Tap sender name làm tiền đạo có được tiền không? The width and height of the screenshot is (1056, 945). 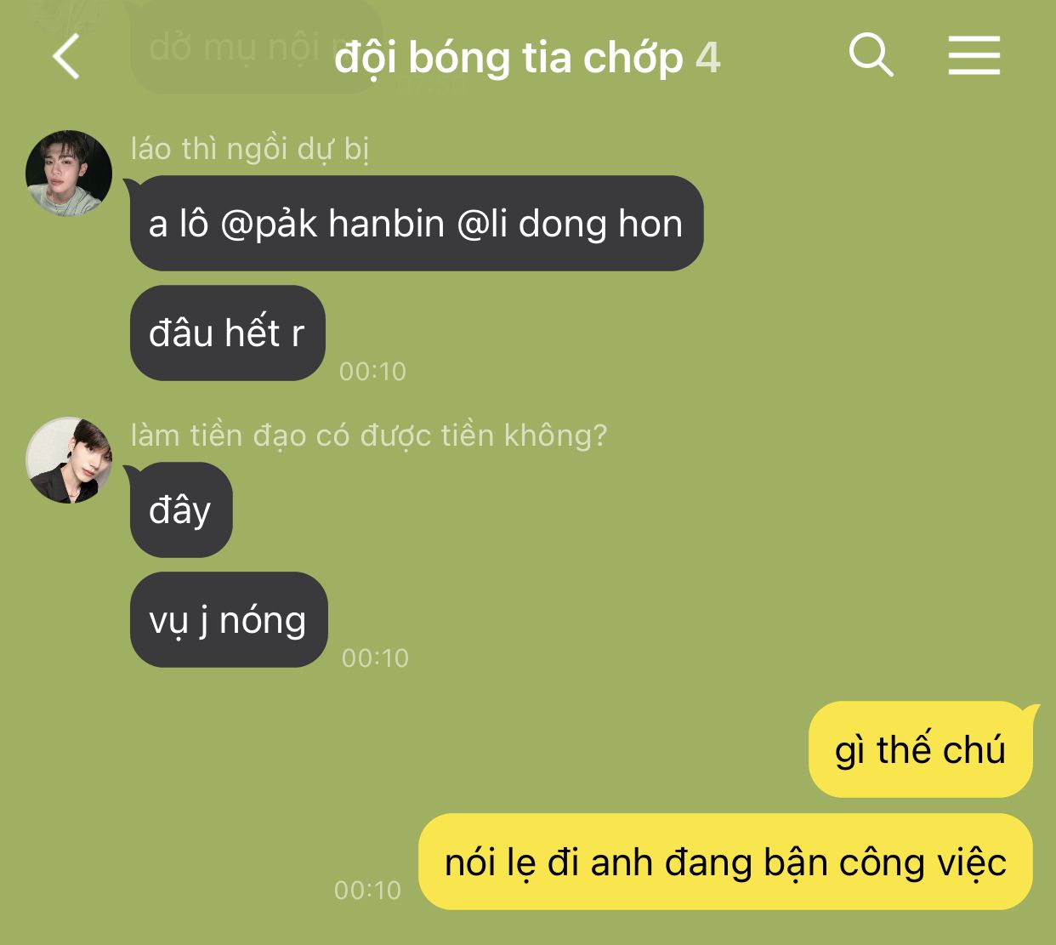pyautogui.click(x=369, y=435)
